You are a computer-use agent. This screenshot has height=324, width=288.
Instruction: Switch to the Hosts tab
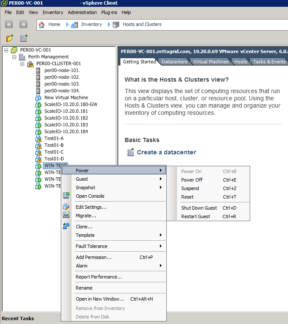point(241,62)
